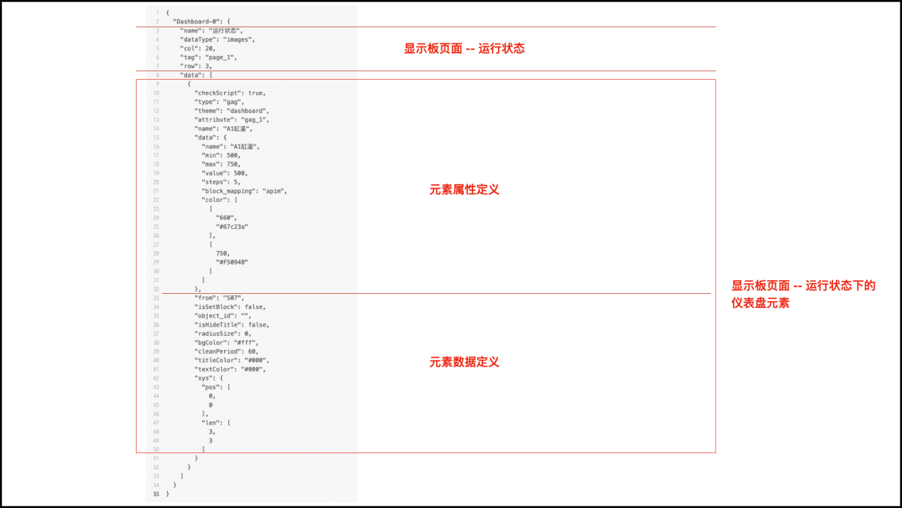Click the "attribute": "gag_1" line

click(x=232, y=120)
